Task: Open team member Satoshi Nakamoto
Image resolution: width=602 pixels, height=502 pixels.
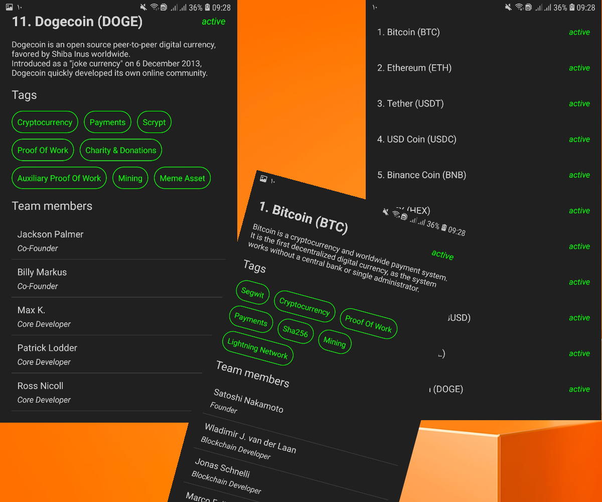Action: [248, 402]
